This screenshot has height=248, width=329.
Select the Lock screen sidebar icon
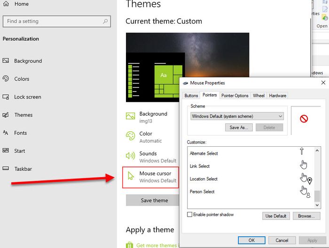[6, 97]
